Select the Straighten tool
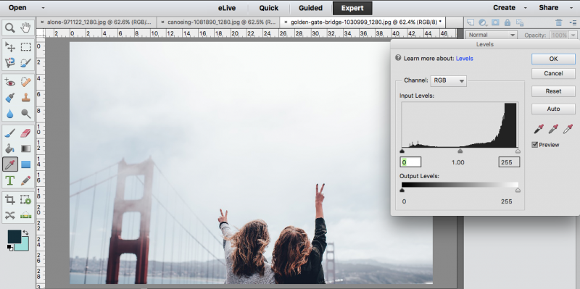 pyautogui.click(x=25, y=215)
